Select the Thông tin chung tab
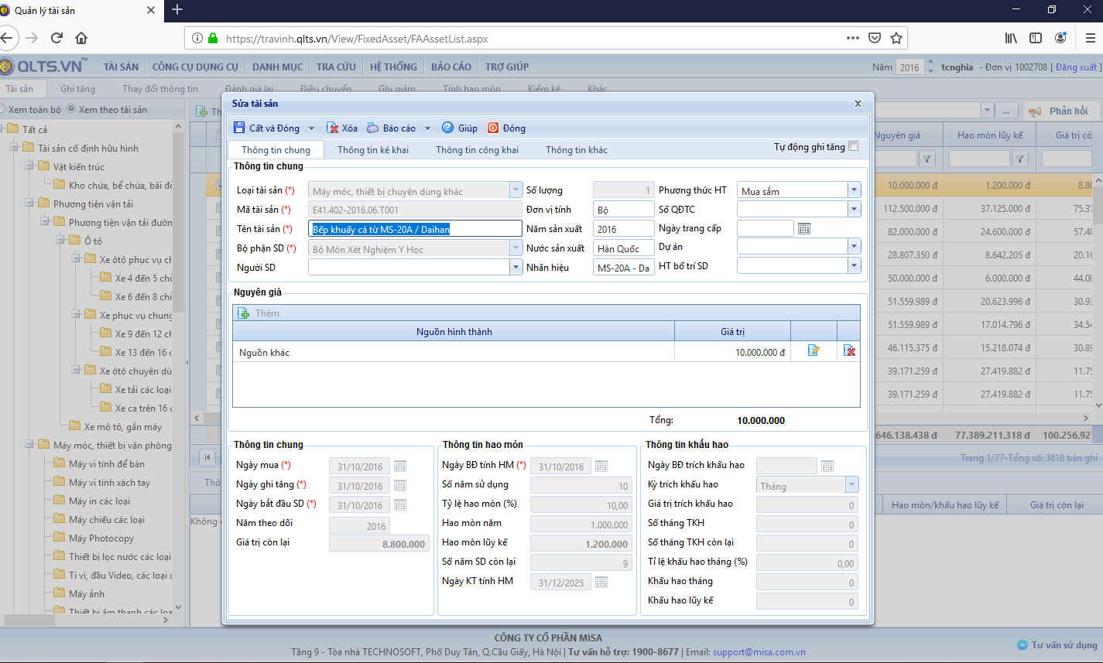This screenshot has width=1103, height=663. [276, 150]
